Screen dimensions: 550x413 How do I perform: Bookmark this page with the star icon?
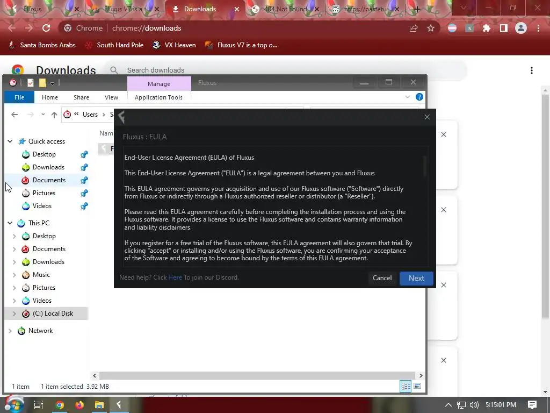coord(431,28)
